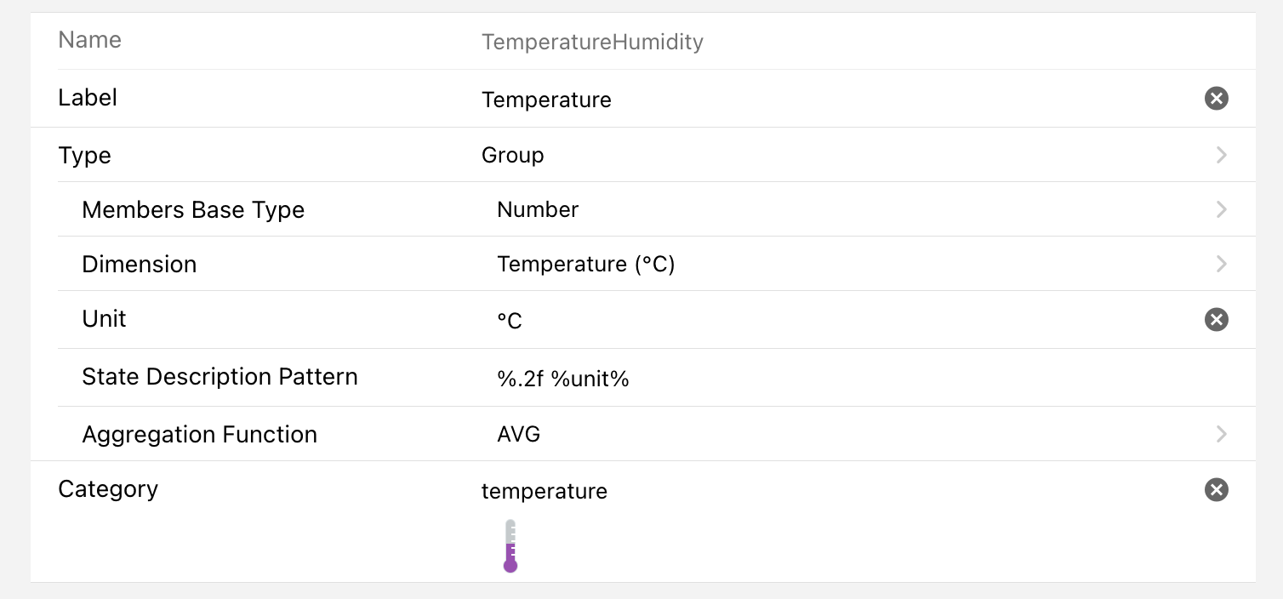Open the Type selector chevron
1283x599 pixels.
click(1222, 155)
